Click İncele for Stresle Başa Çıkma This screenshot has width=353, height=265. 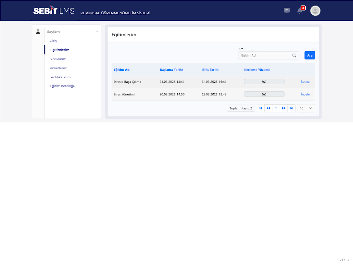coord(305,82)
